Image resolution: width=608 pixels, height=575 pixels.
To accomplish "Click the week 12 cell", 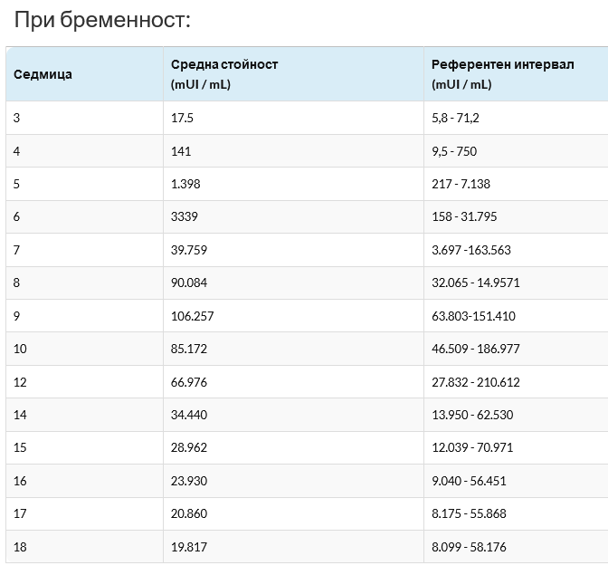I will click(x=21, y=382).
